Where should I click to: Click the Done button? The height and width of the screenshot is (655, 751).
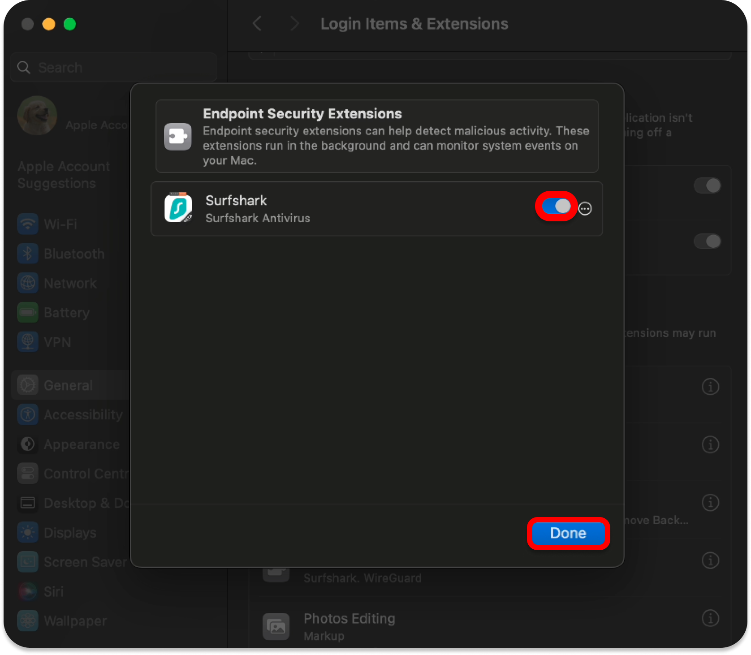568,533
